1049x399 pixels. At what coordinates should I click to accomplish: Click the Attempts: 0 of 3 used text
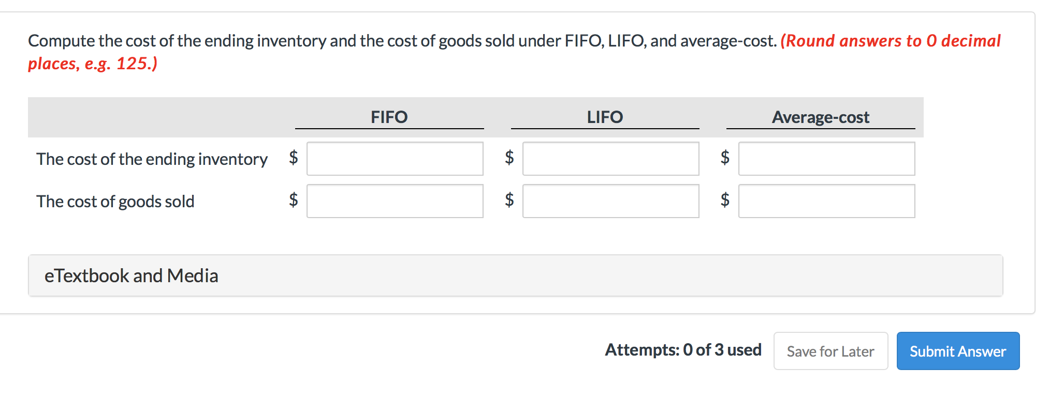coord(683,349)
